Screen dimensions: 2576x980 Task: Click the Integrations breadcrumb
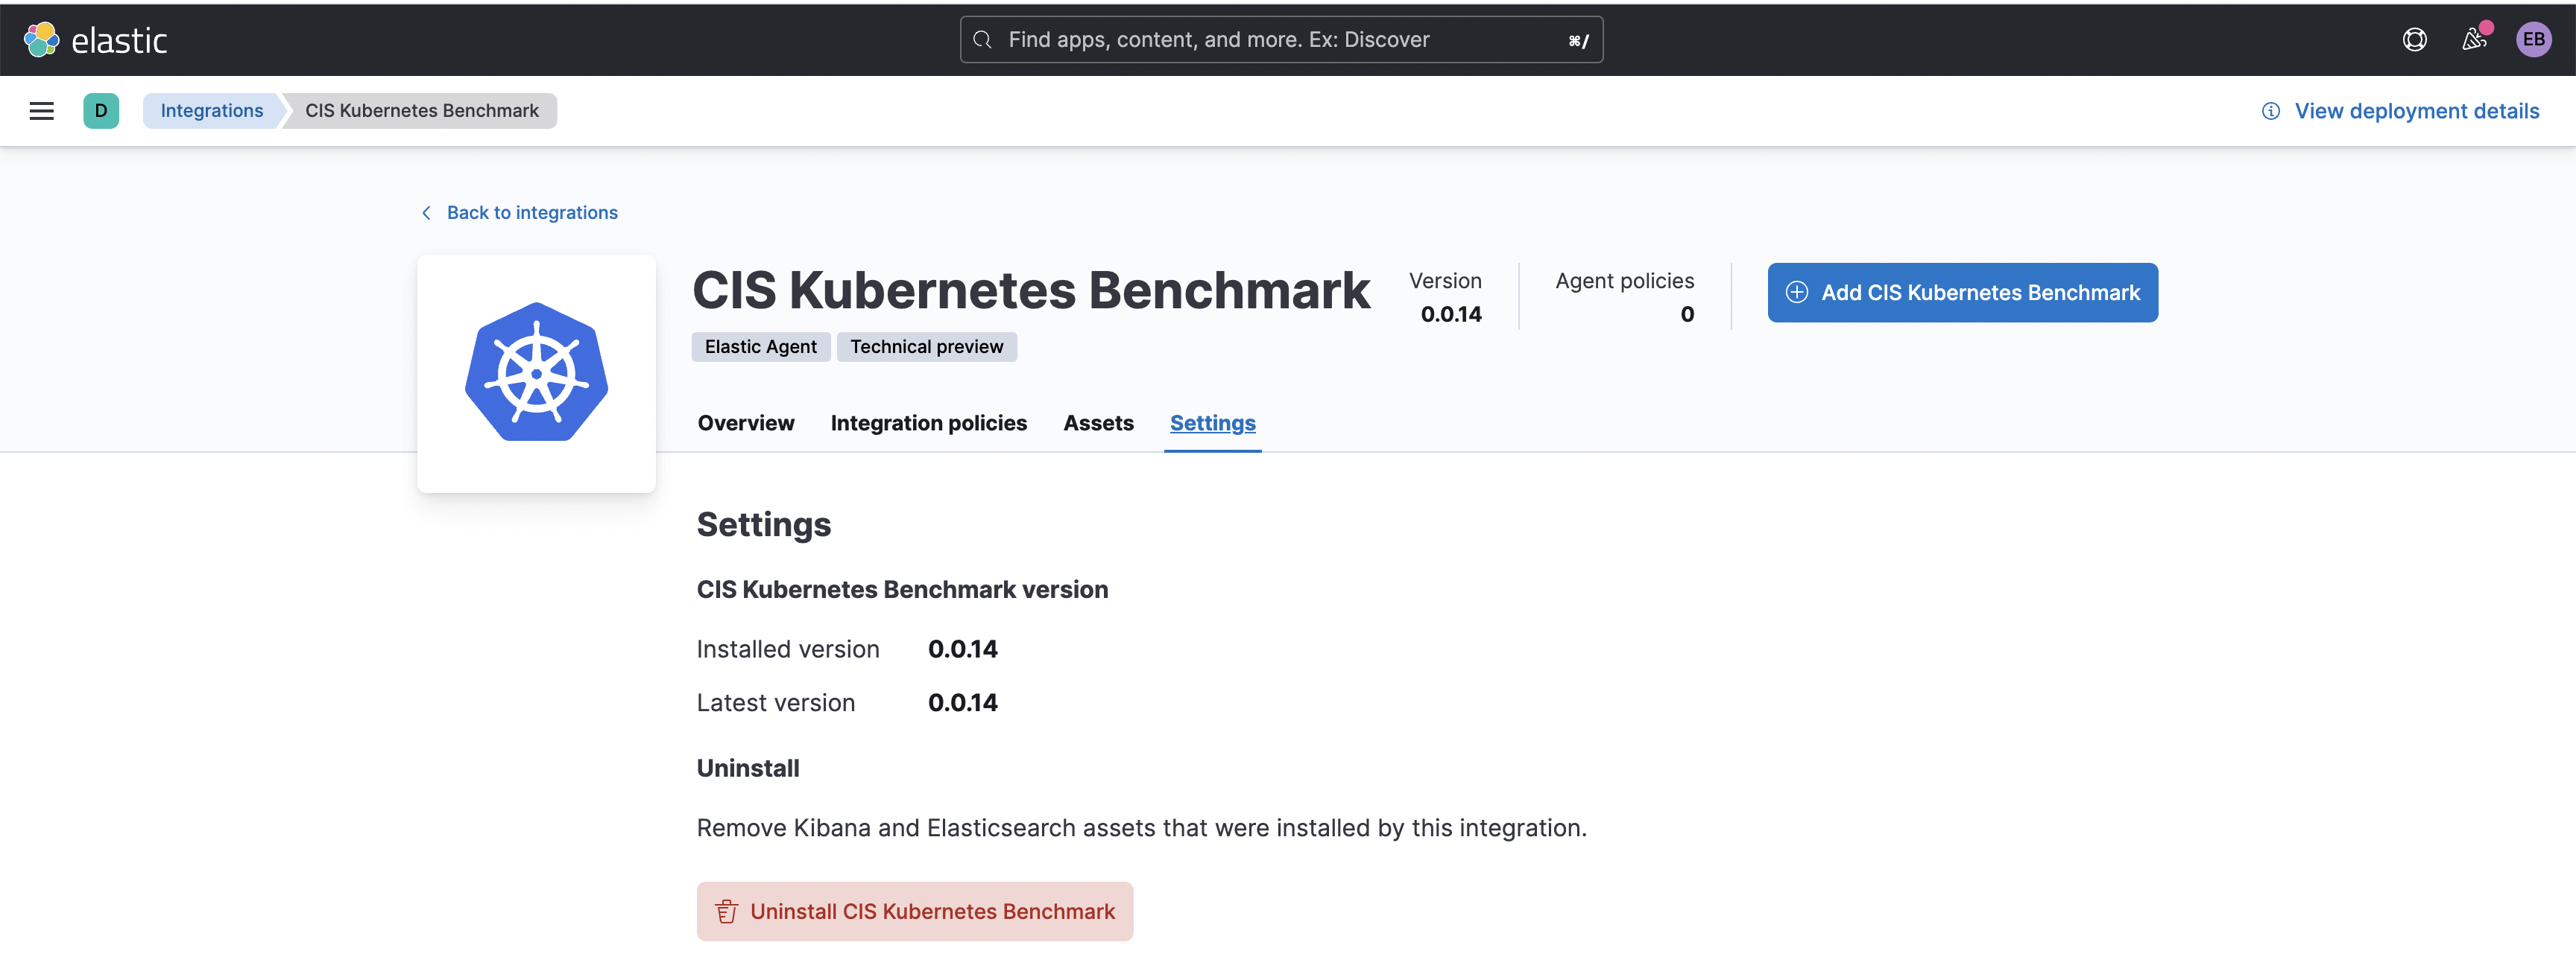point(211,111)
